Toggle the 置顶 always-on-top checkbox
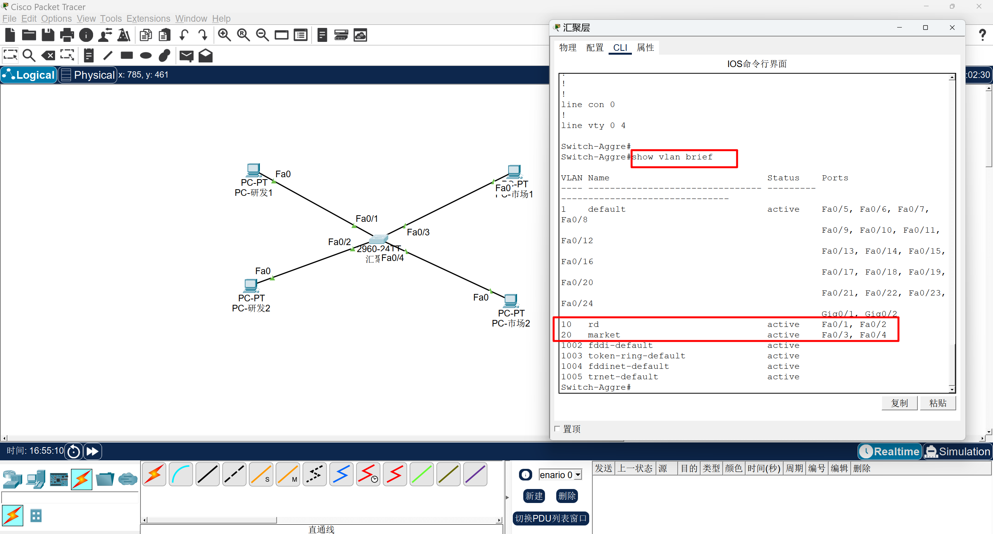The height and width of the screenshot is (534, 993). tap(557, 429)
